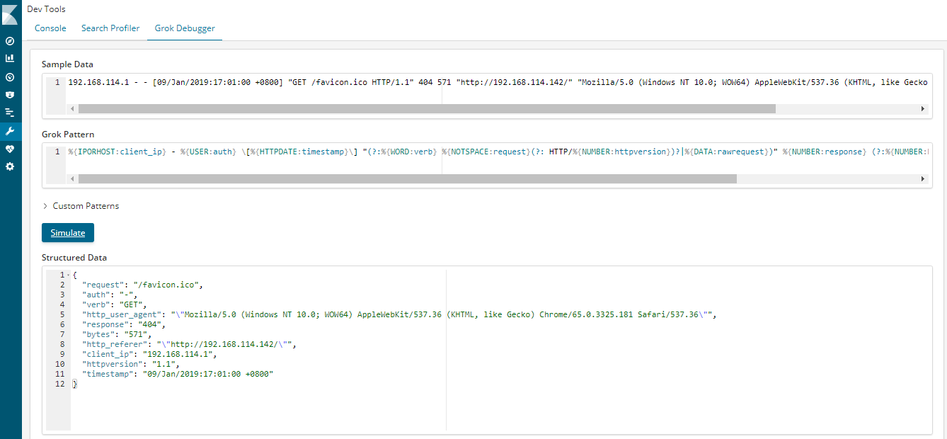Expand the Custom Patterns section

81,206
